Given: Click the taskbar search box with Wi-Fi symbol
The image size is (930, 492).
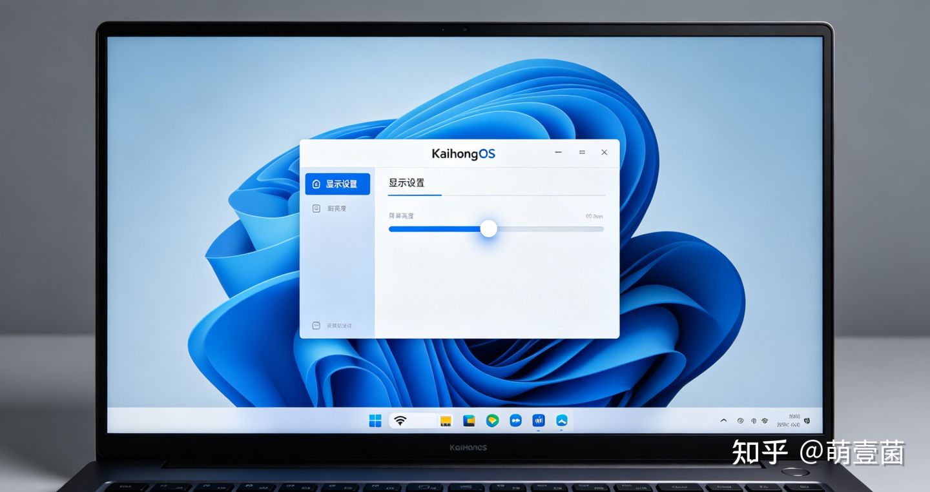Looking at the screenshot, I should 413,421.
